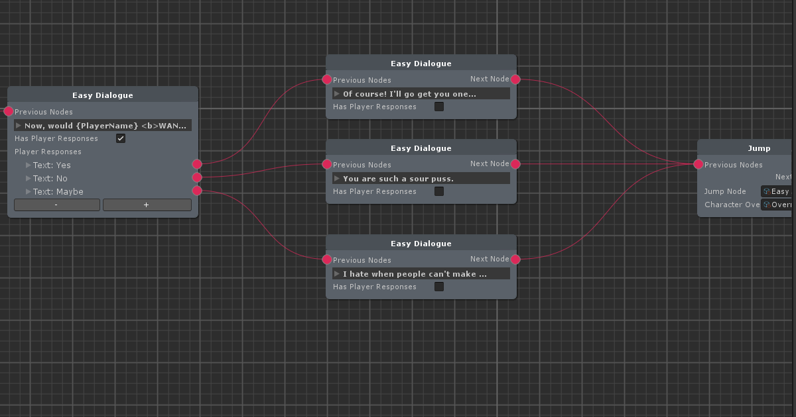
Task: Click the output port for response No
Action: click(x=197, y=177)
